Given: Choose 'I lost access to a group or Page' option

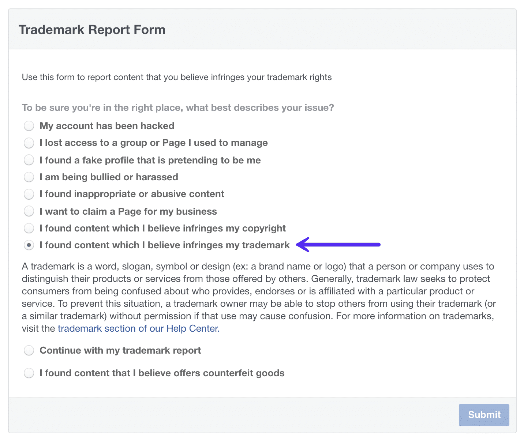Looking at the screenshot, I should click(29, 143).
